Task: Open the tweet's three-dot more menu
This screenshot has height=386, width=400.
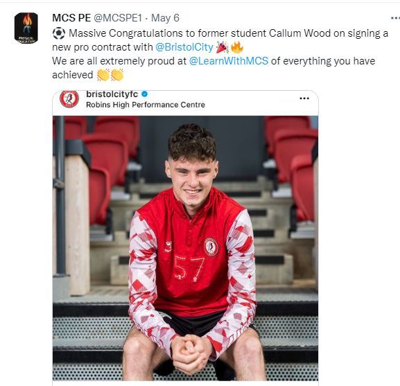Action: coord(395,18)
